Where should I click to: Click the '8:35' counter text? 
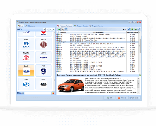click(125, 29)
